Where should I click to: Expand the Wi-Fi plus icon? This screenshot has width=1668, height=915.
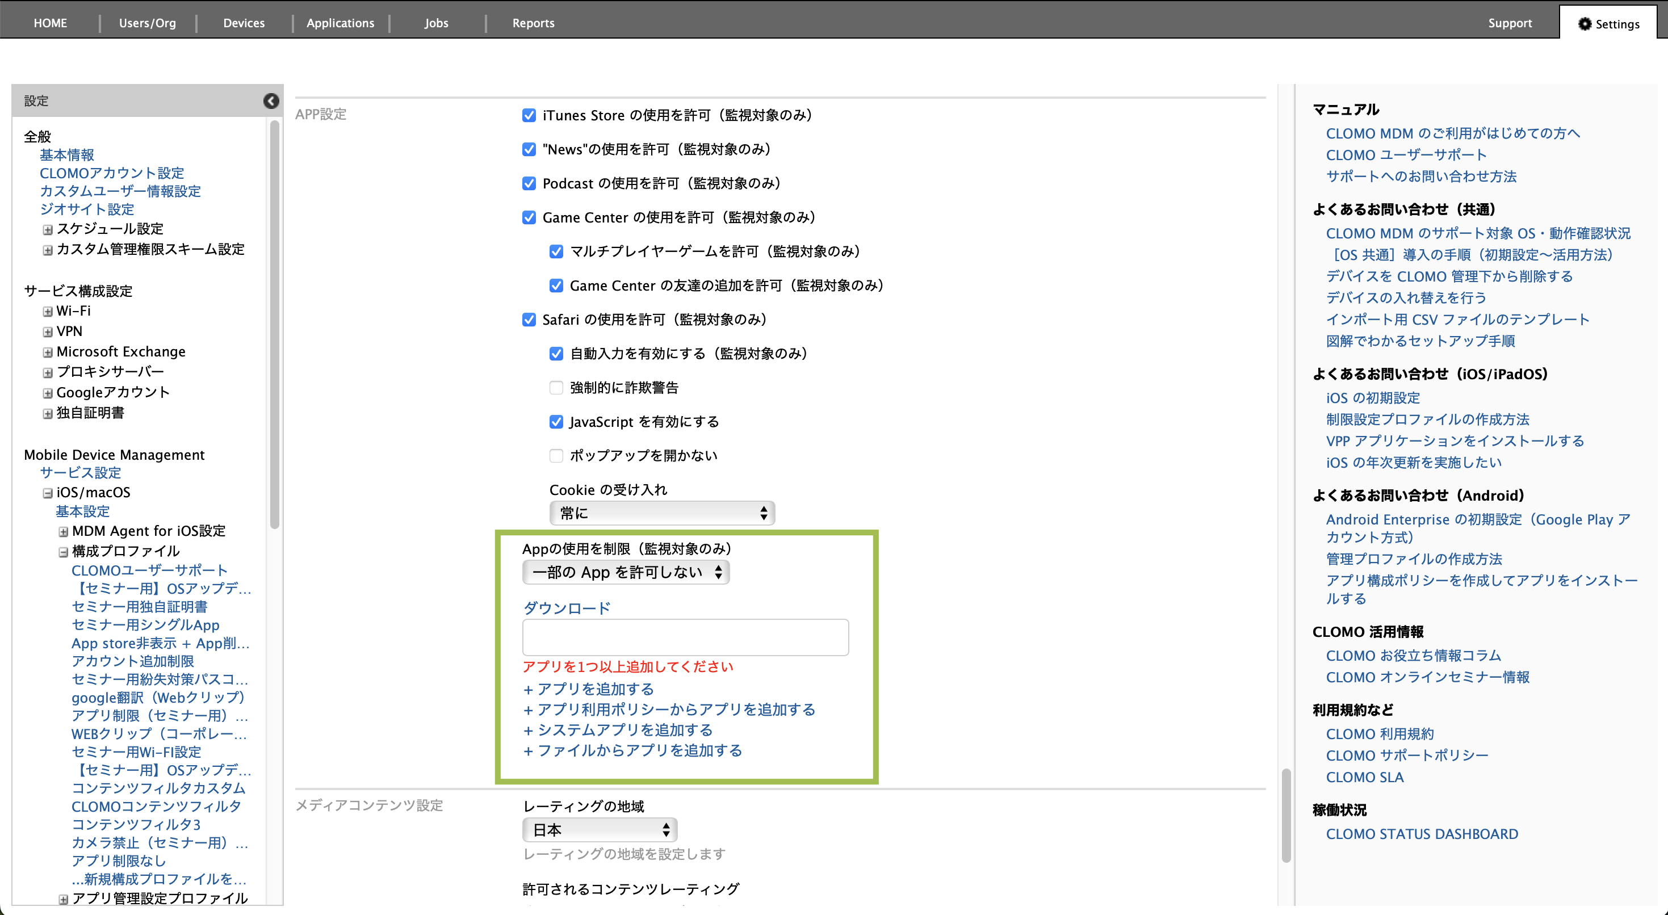pyautogui.click(x=47, y=312)
